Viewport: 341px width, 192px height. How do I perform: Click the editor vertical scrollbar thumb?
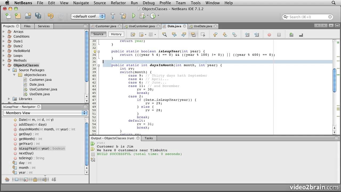334,81
